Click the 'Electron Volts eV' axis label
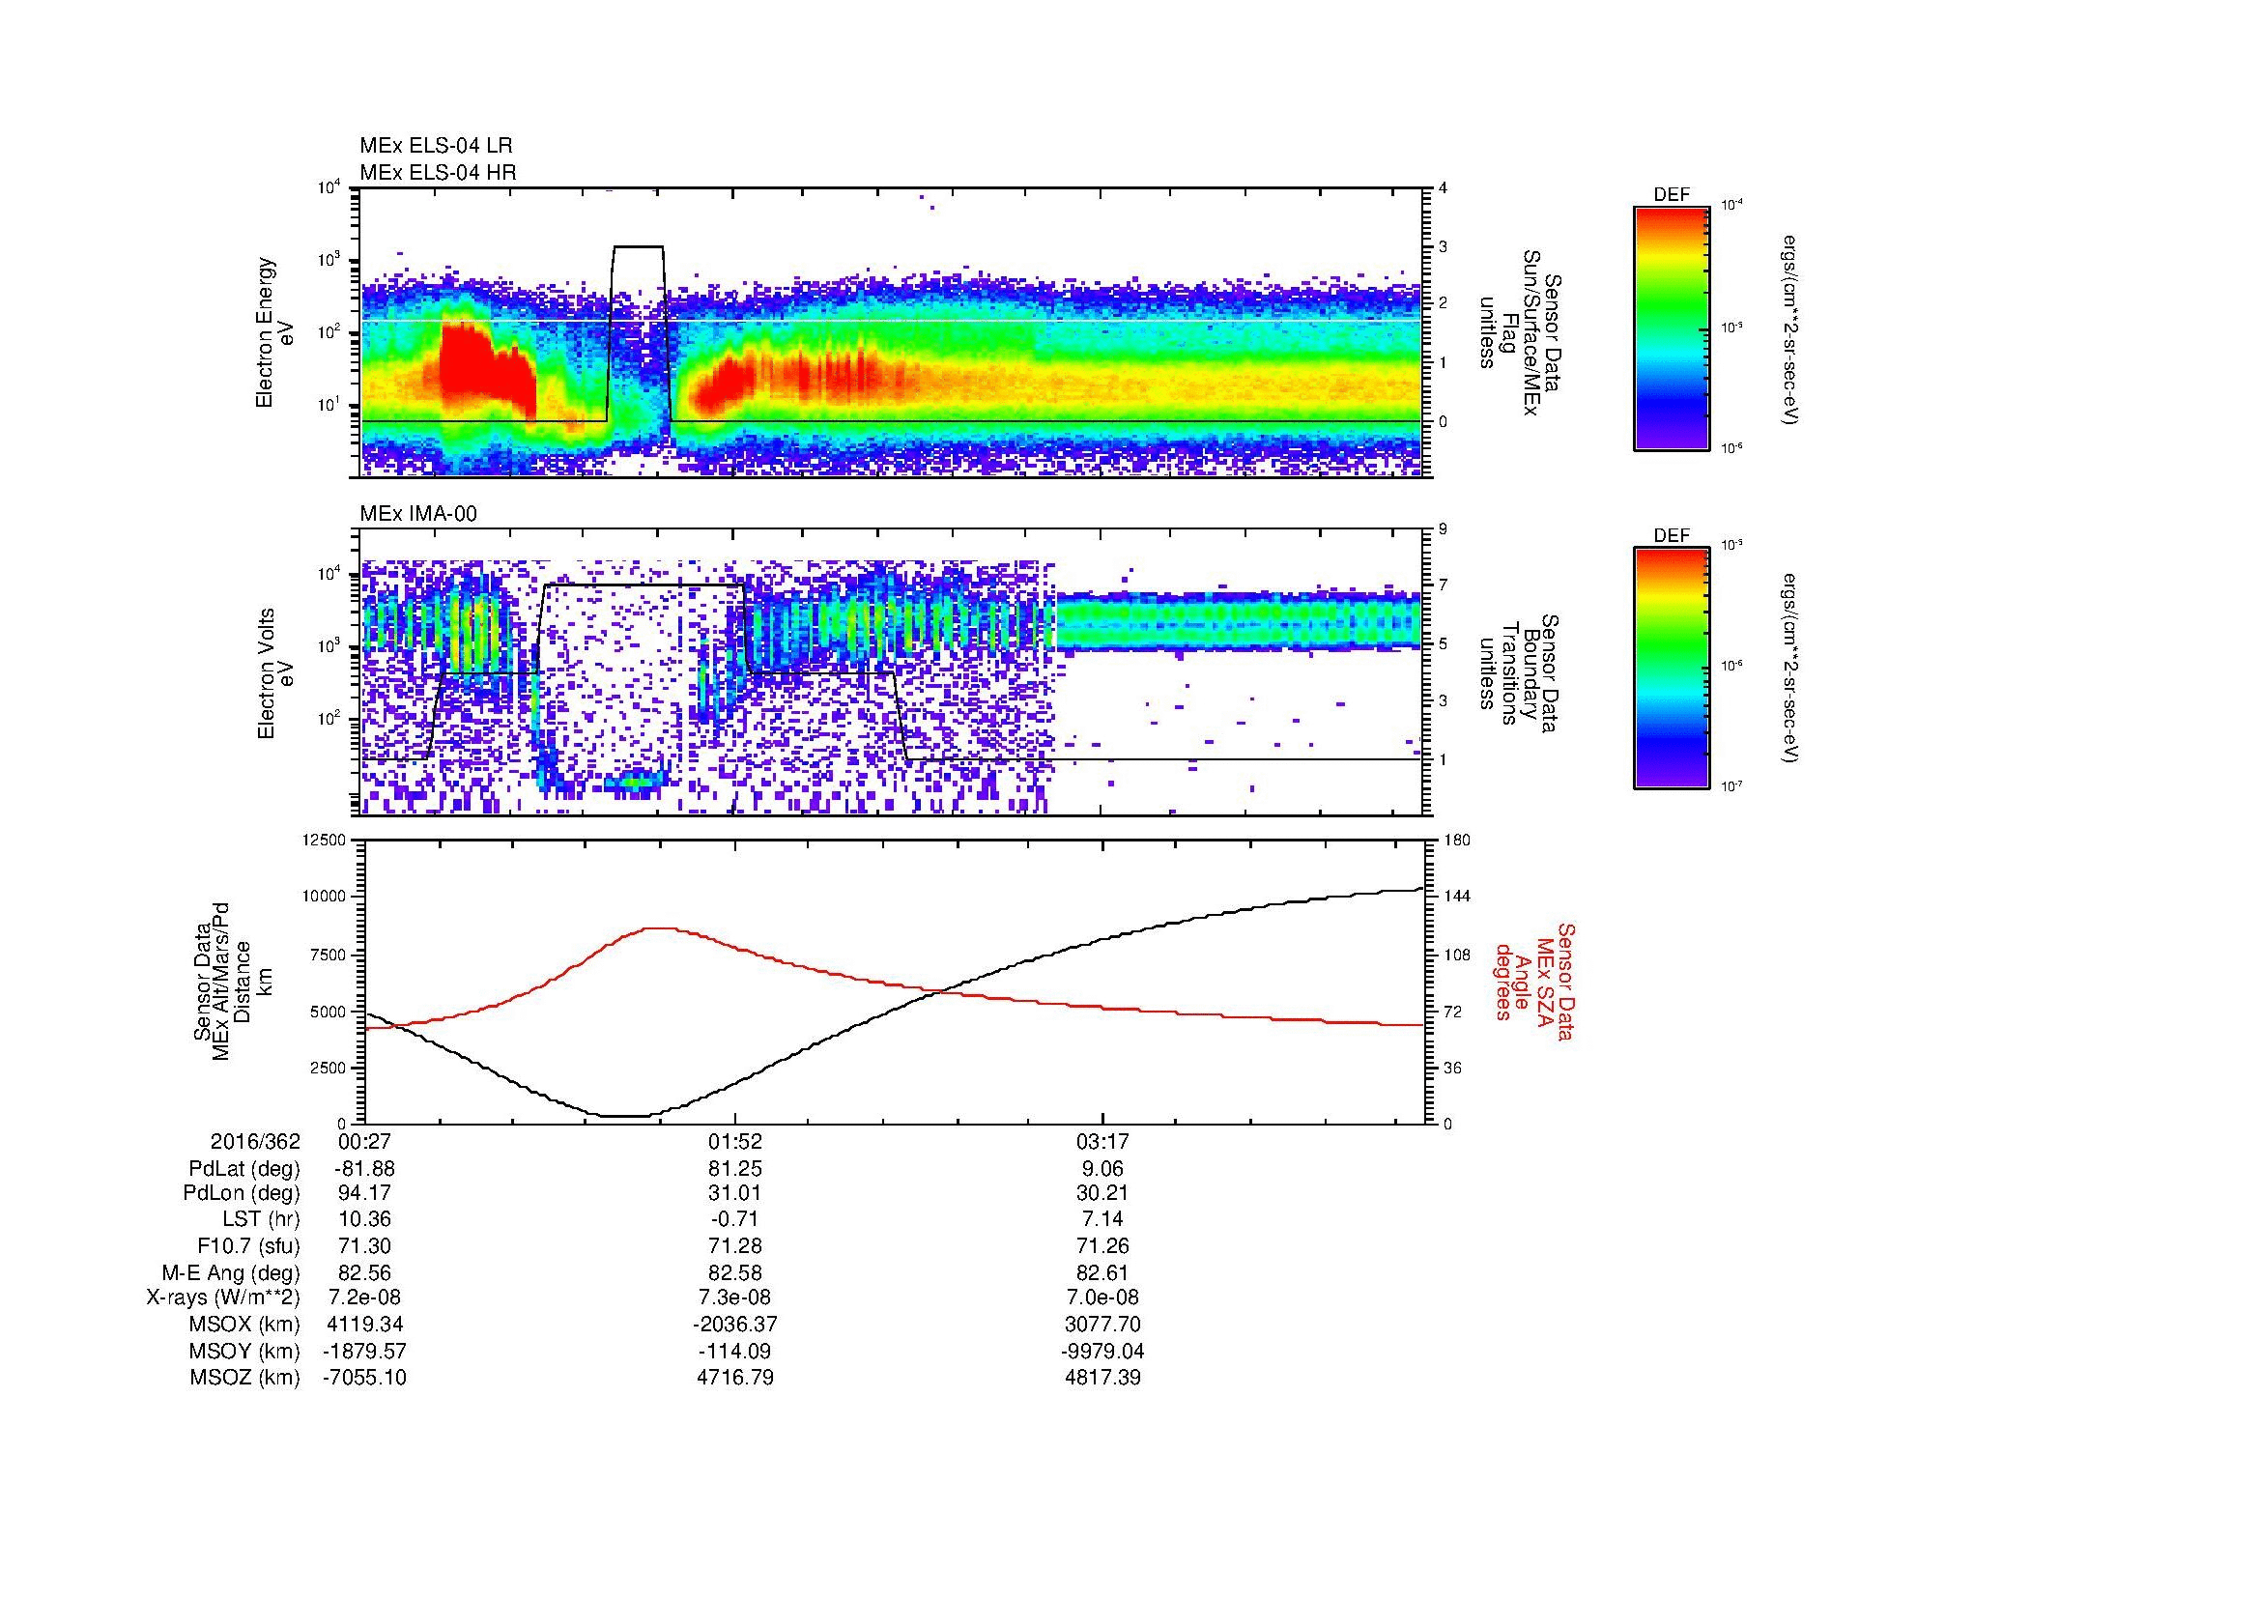This screenshot has width=2260, height=1597. (275, 674)
